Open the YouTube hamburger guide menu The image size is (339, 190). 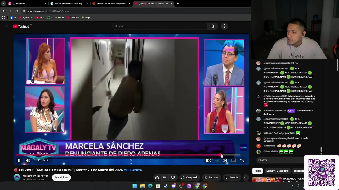6,26
